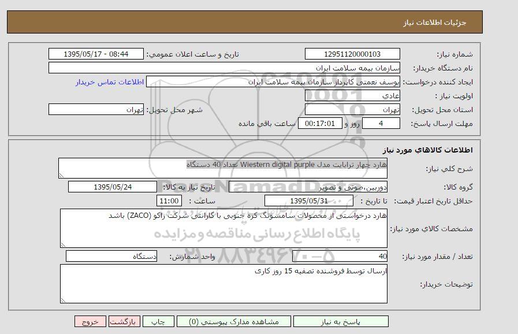Click the اطلاعات کالاهای مورد نیاز section heading
Viewport: 518px width, 334px height.
427,150
